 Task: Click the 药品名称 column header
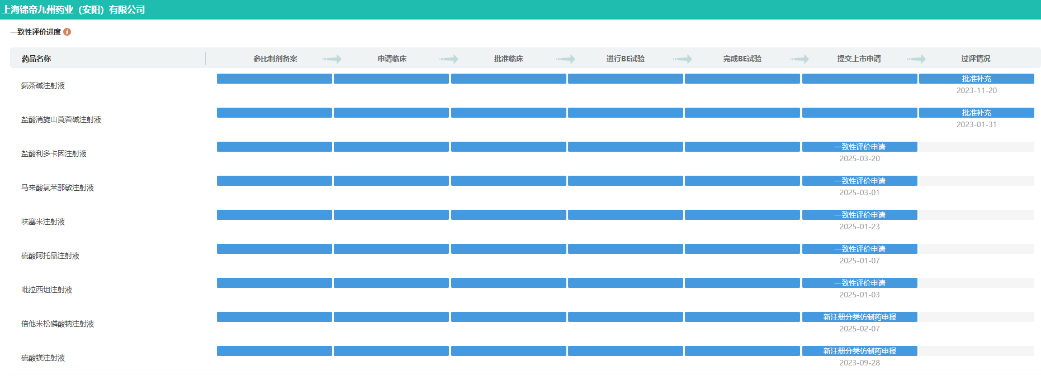36,59
